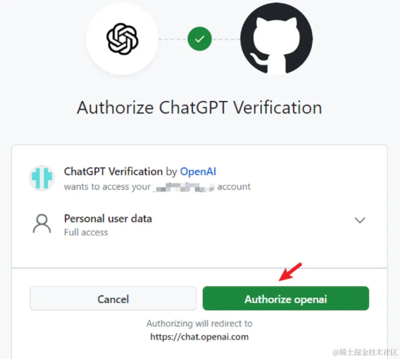
Task: Cancel the authorization request
Action: click(x=113, y=298)
